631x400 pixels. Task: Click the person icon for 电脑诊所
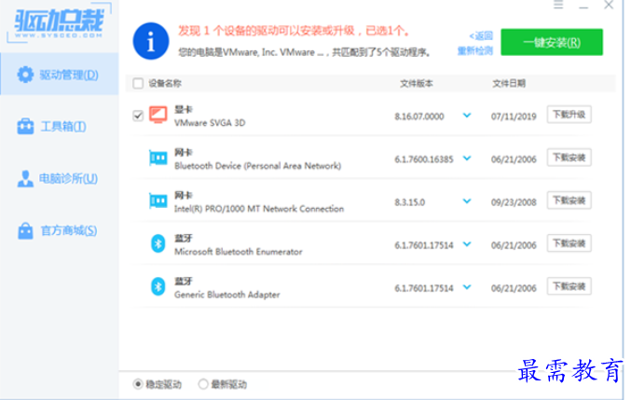point(25,178)
